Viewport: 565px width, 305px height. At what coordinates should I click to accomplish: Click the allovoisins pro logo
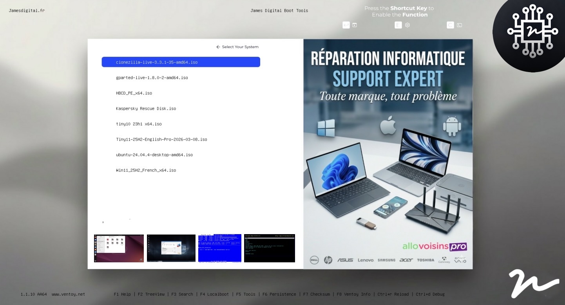tap(435, 247)
